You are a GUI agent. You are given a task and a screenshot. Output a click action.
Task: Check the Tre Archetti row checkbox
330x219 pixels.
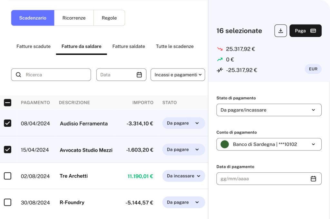[8, 176]
